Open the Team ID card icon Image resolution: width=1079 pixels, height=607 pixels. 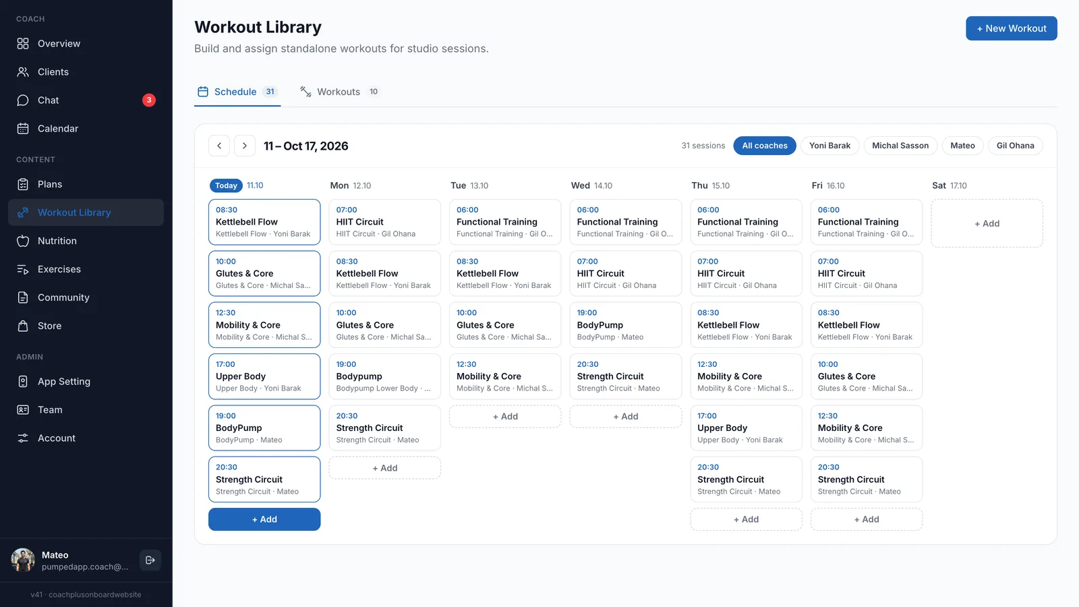pos(23,409)
